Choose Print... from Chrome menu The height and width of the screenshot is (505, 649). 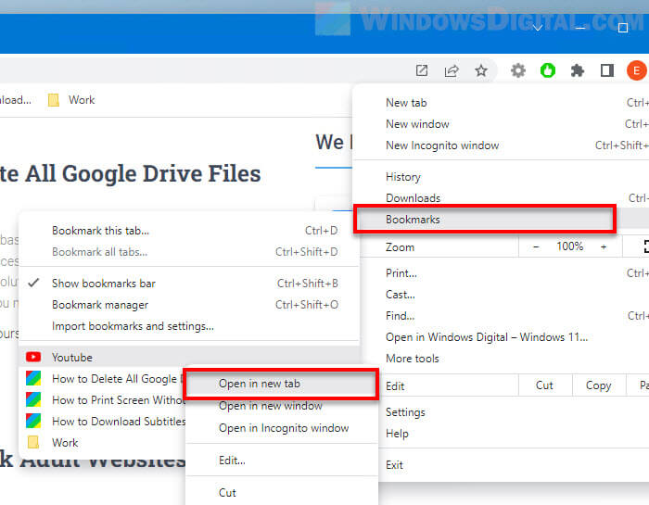[x=503, y=273]
